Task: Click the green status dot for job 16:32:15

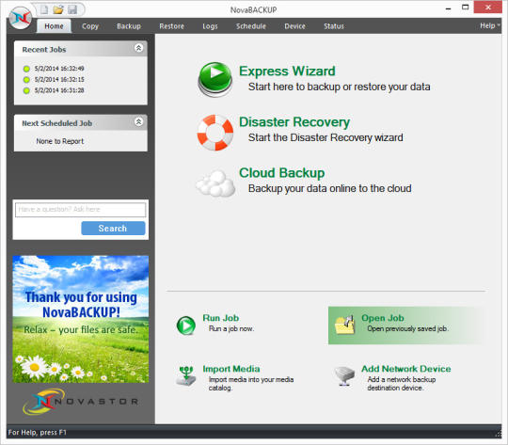Action: (26, 80)
